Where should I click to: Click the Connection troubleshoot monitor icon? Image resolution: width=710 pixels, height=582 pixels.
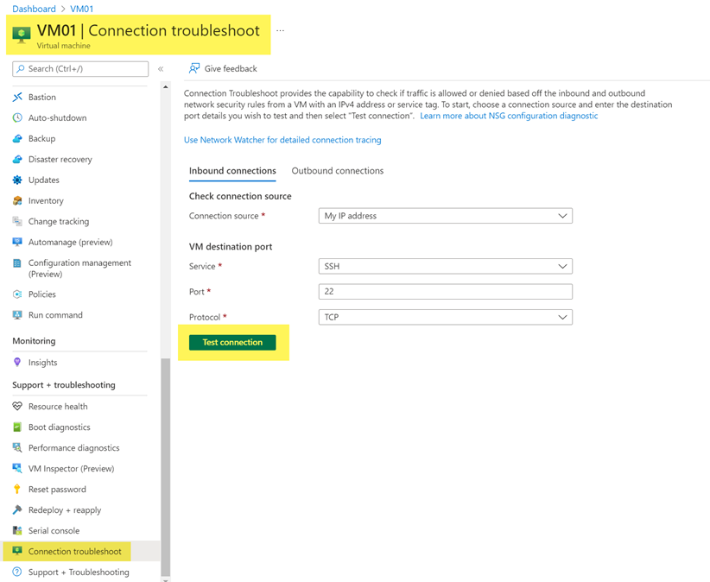17,551
